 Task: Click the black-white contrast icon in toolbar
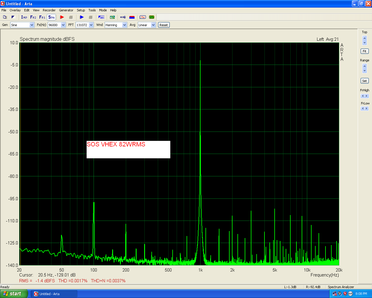click(x=13, y=17)
